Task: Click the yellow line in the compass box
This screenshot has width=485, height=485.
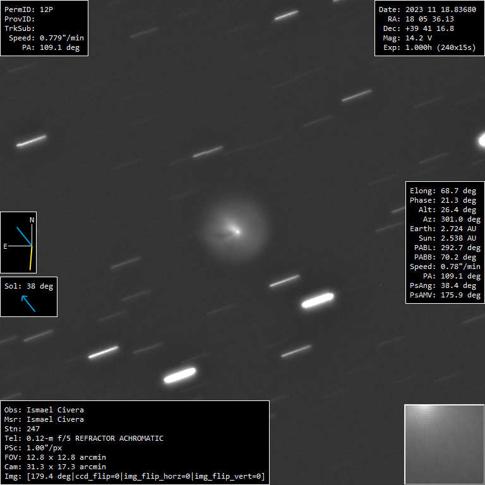Action: 31,258
